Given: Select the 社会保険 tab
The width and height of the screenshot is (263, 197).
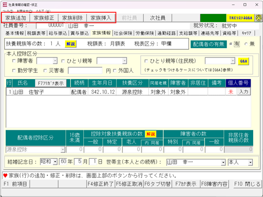Looking at the screenshot, I should point(123,33).
